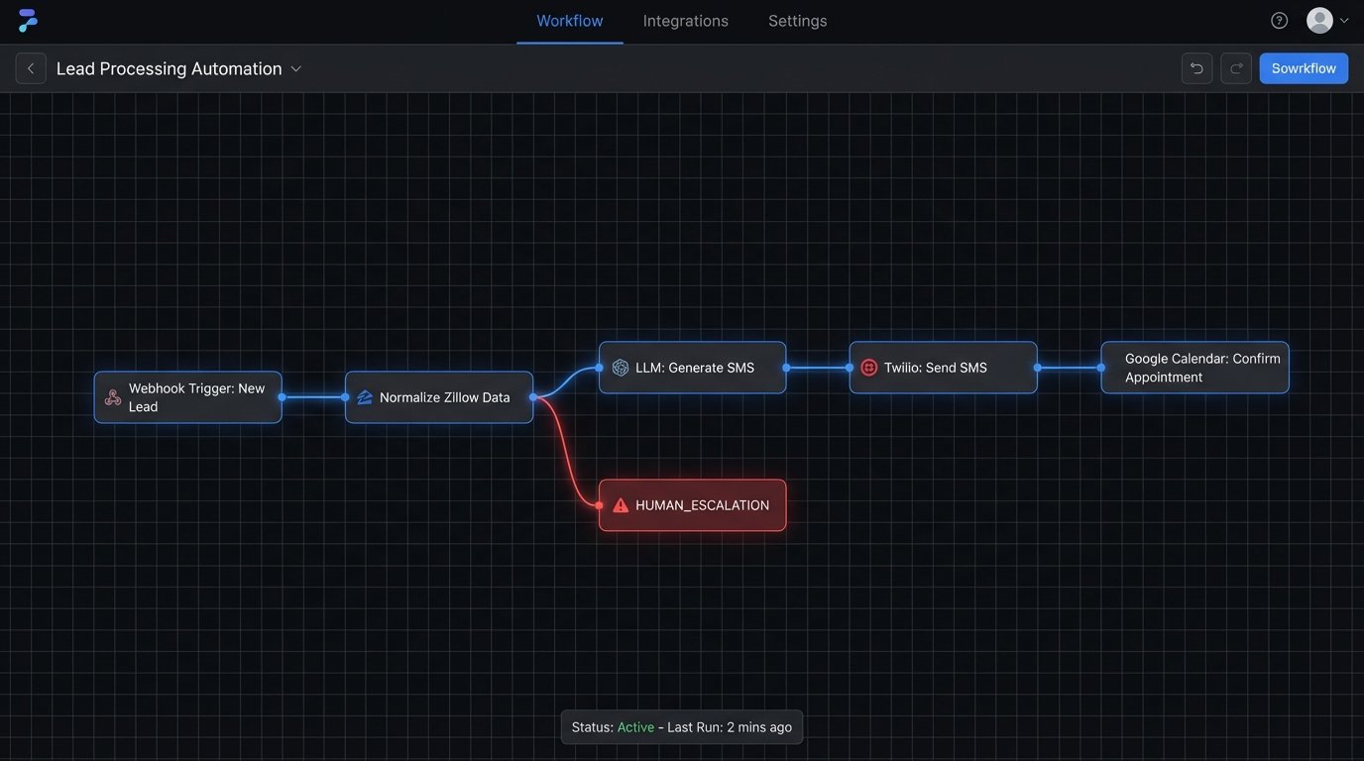The width and height of the screenshot is (1364, 761).
Task: Click the LLM: Generate SMS node icon
Action: click(x=620, y=367)
